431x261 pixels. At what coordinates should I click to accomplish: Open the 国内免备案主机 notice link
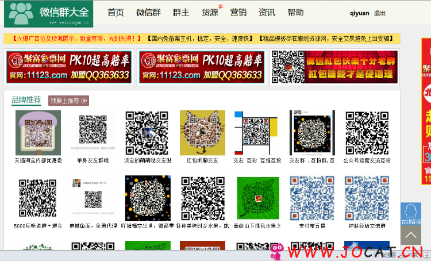199,39
